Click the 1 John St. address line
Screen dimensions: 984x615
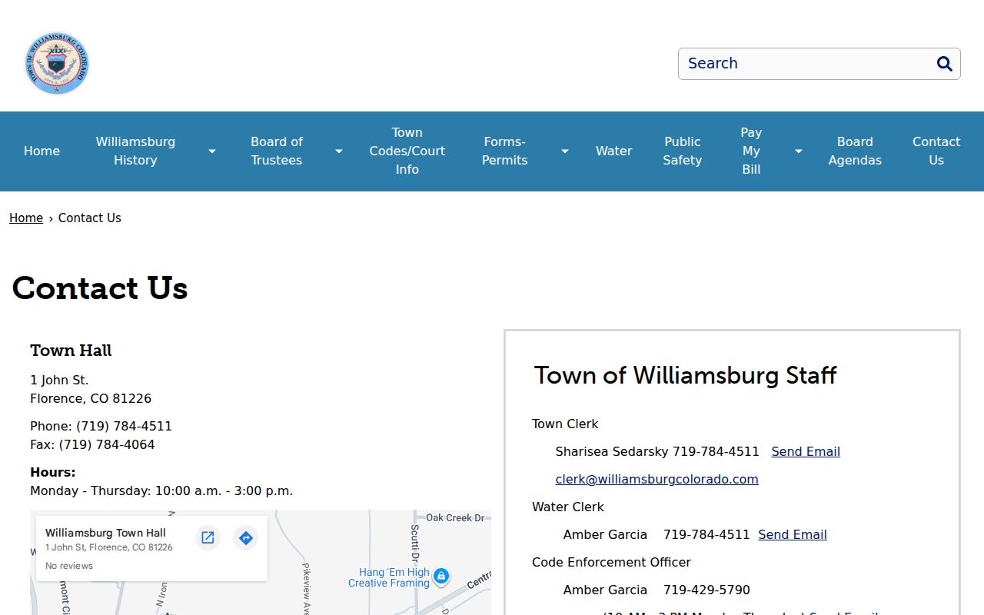59,381
